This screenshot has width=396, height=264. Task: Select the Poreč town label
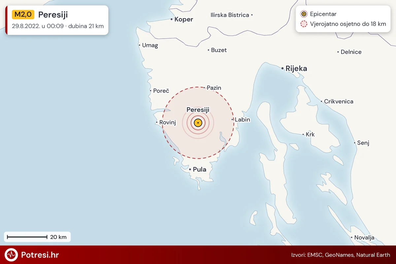pyautogui.click(x=161, y=91)
